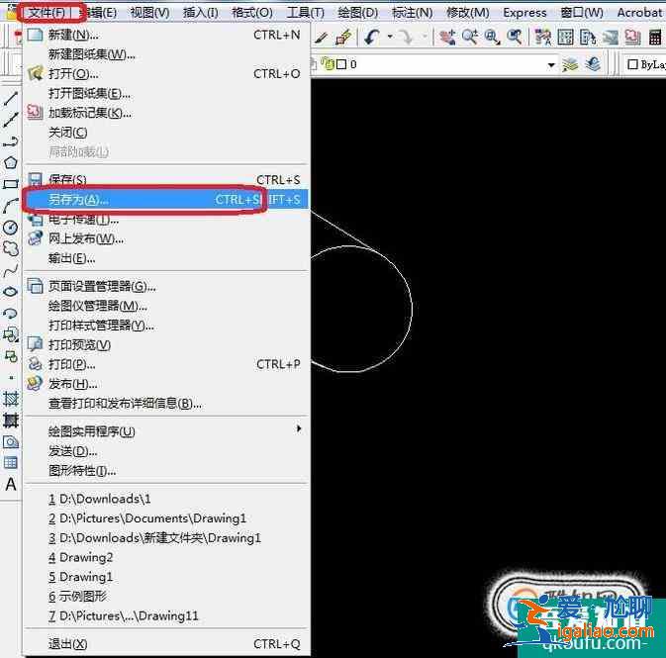Choose 新建(N)... from the File menu
Viewport: 666px width, 658px height.
point(166,35)
